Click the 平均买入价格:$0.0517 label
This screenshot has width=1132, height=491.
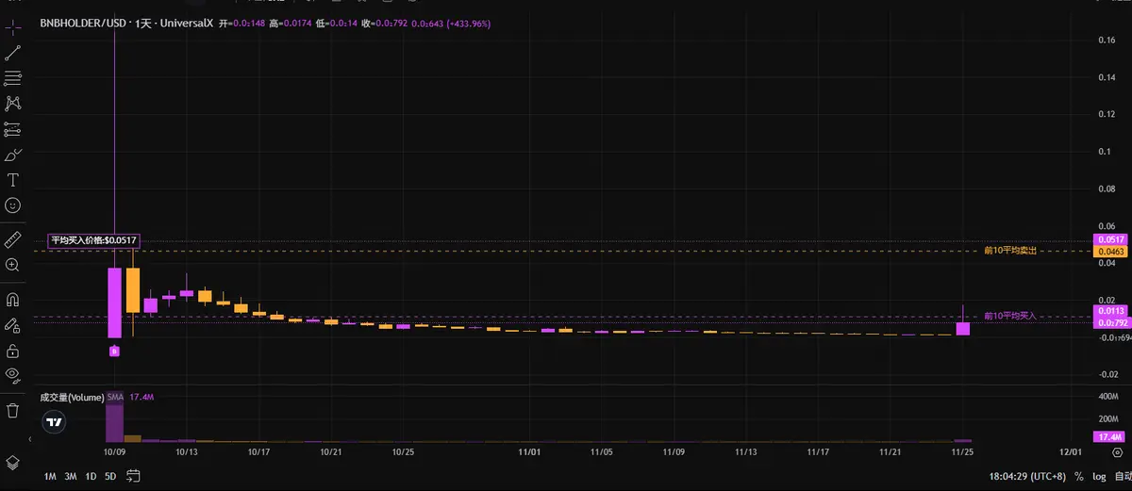93,241
